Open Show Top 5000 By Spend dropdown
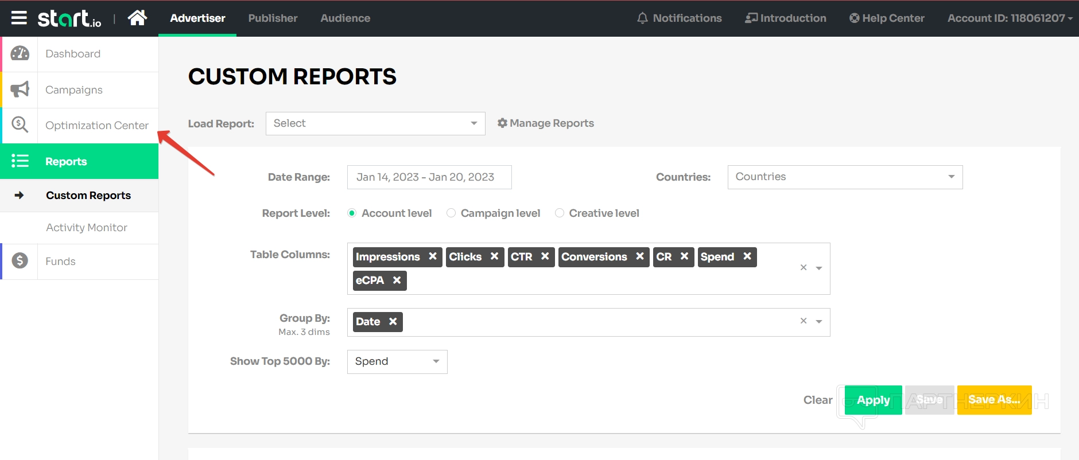The image size is (1079, 460). (x=397, y=362)
